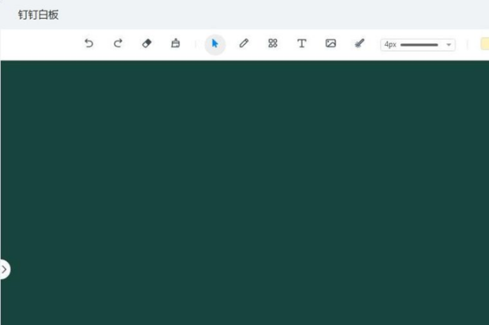Select the Pen drawing tool
The height and width of the screenshot is (325, 489).
coord(244,43)
